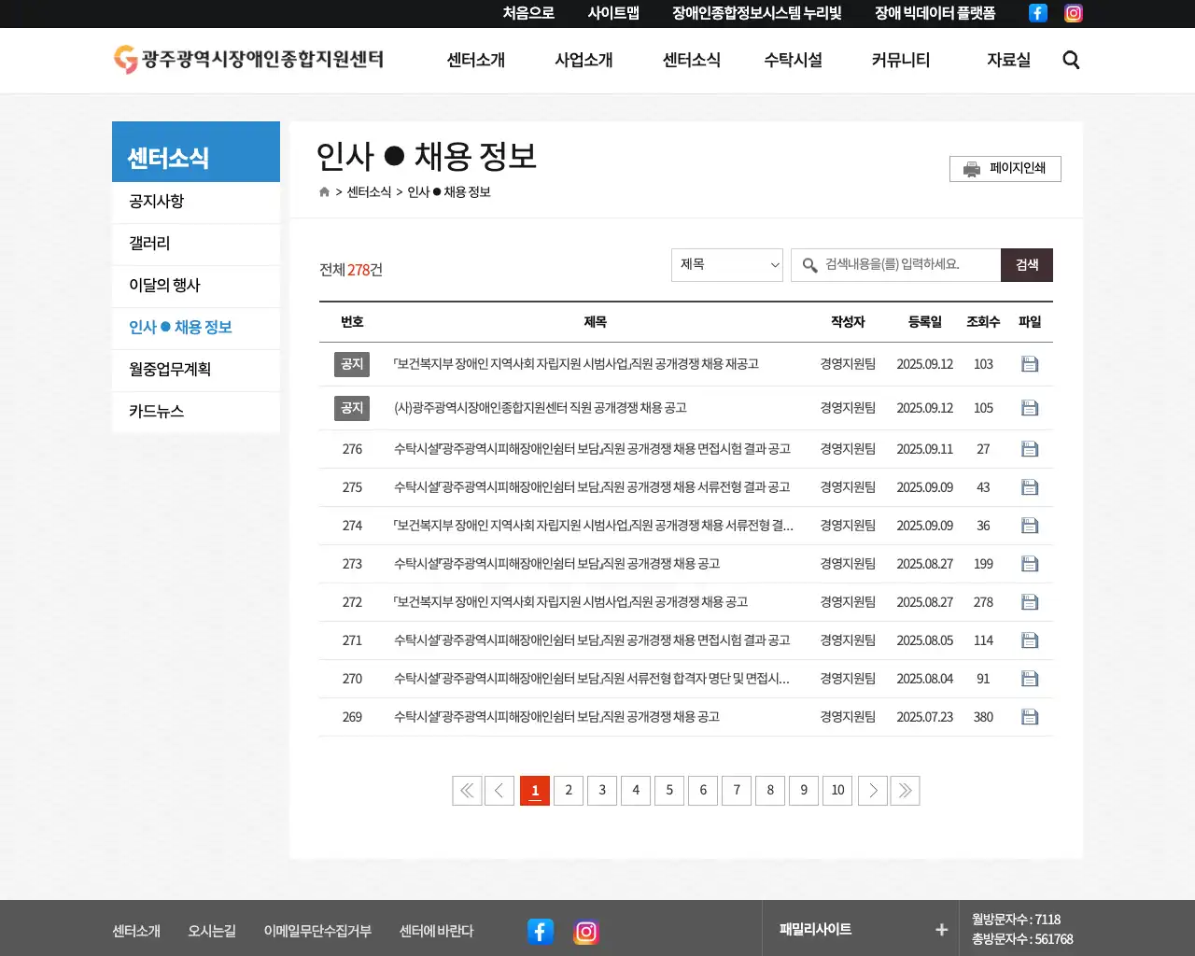Click 센터에 바란다 in the footer

coord(436,931)
